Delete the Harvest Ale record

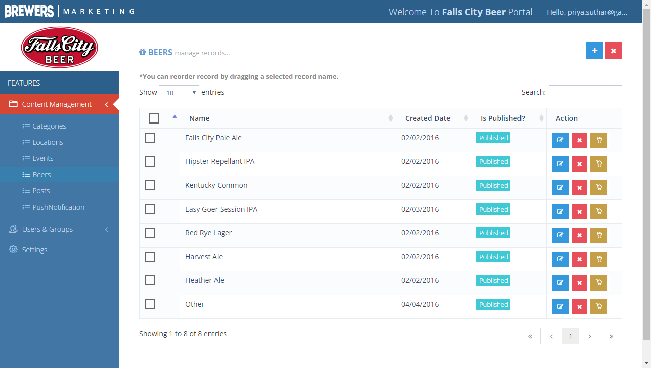click(x=579, y=259)
